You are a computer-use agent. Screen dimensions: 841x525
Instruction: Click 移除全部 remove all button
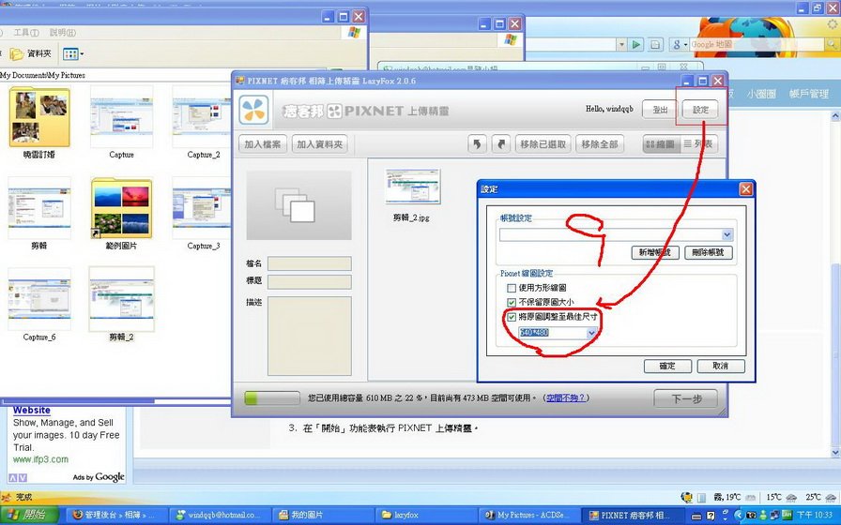pos(600,144)
